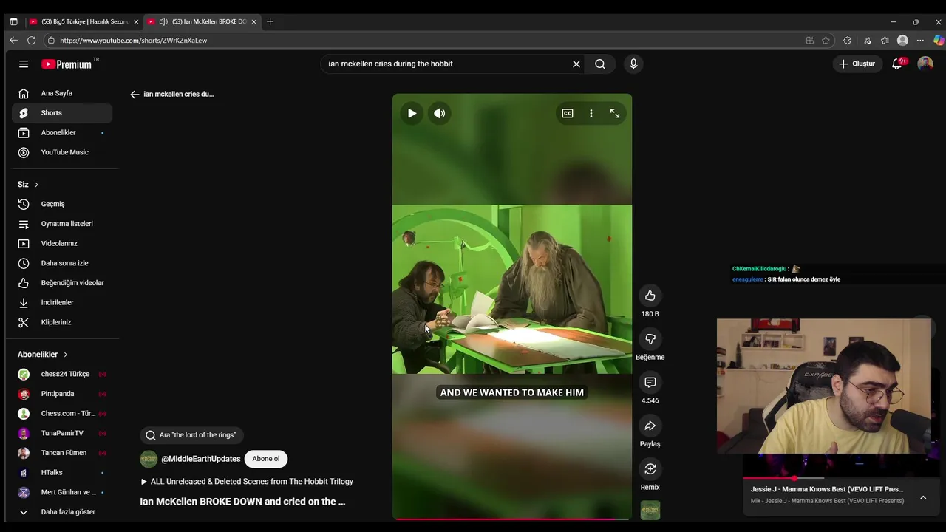Open the Mert Günhan channel
The width and height of the screenshot is (946, 532).
[62, 492]
